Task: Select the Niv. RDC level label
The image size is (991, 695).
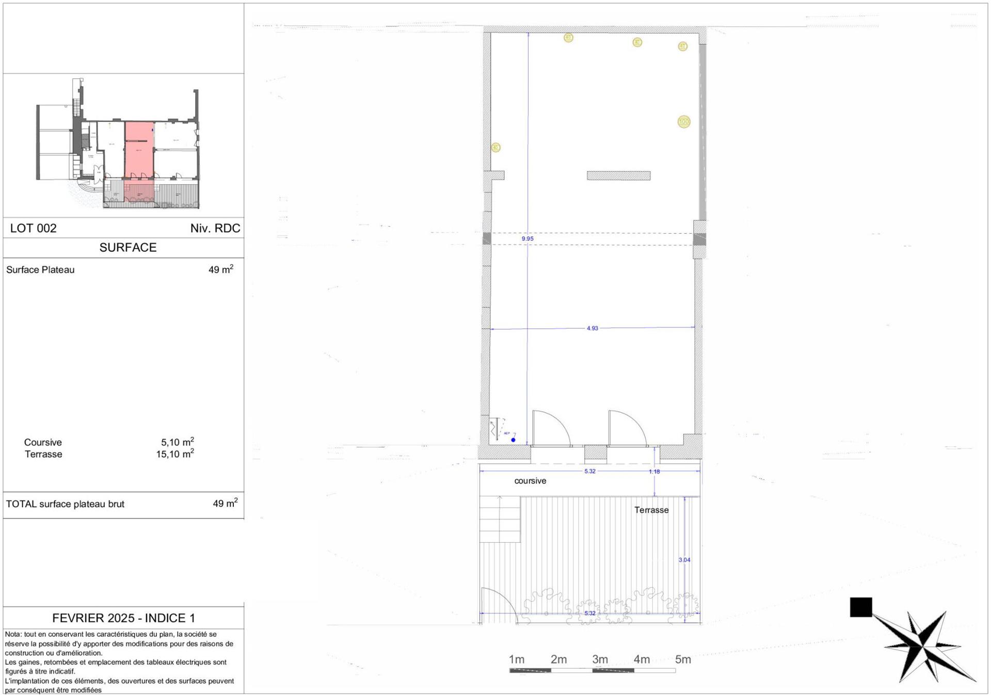Action: click(215, 228)
